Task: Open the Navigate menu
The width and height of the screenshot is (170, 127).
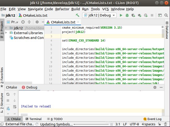Action: [x=35, y=9]
